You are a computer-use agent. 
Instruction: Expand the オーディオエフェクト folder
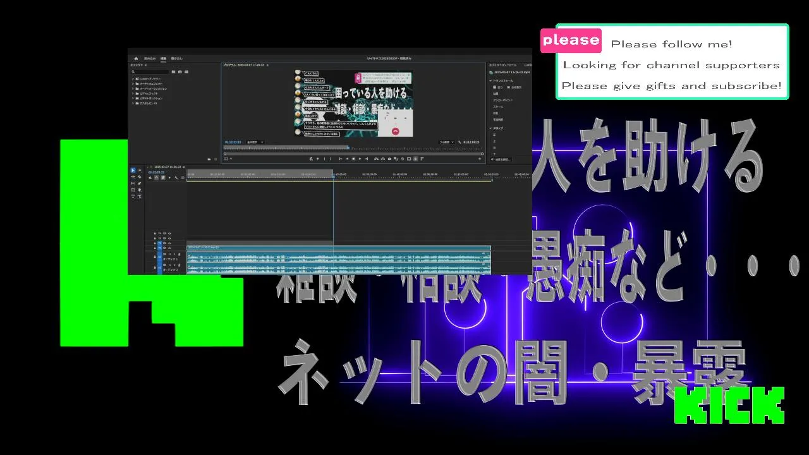click(x=133, y=83)
